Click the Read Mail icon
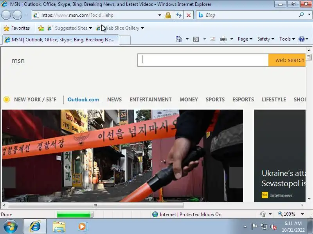The height and width of the screenshot is (234, 313). coord(212,39)
